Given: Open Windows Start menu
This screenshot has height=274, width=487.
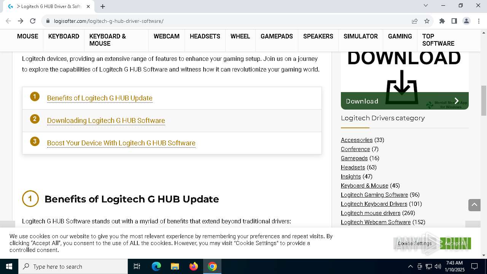Looking at the screenshot, I should [x=9, y=266].
